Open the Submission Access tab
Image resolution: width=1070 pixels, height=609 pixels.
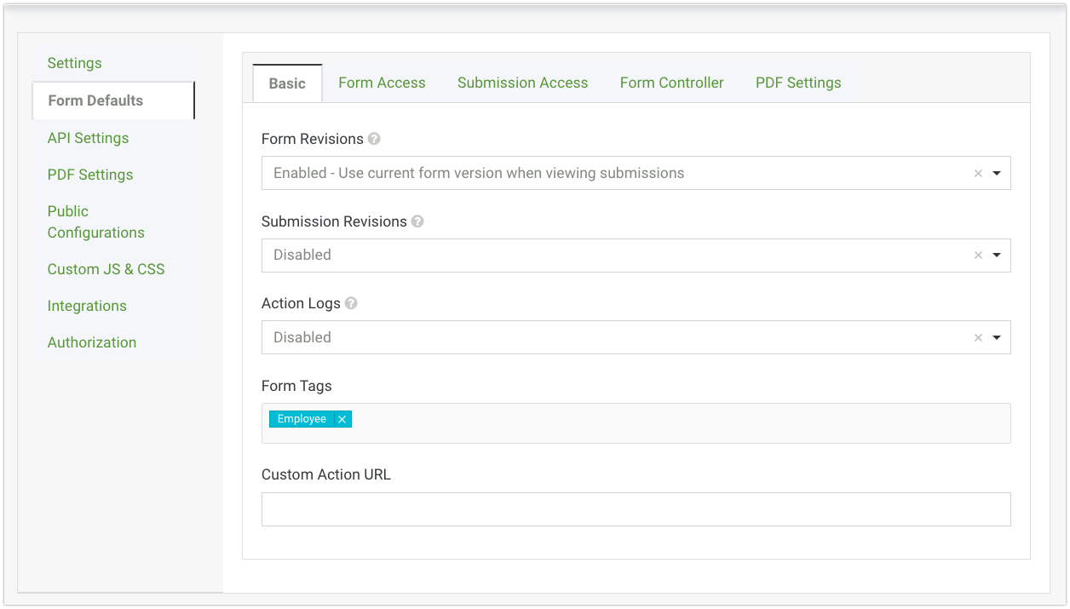point(522,83)
